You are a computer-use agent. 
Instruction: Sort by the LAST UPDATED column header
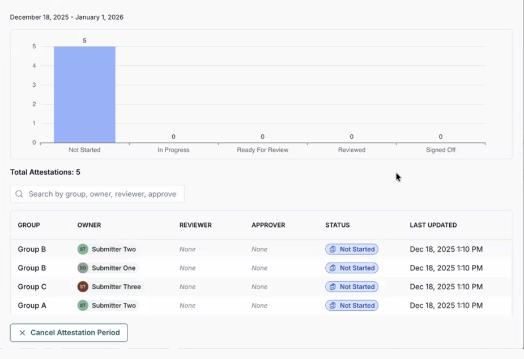coord(433,225)
